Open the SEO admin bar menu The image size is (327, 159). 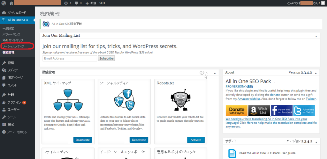pos(102,3)
